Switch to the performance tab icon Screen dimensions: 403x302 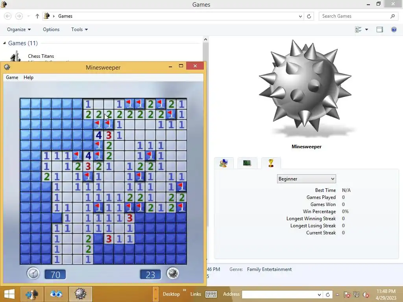point(247,163)
